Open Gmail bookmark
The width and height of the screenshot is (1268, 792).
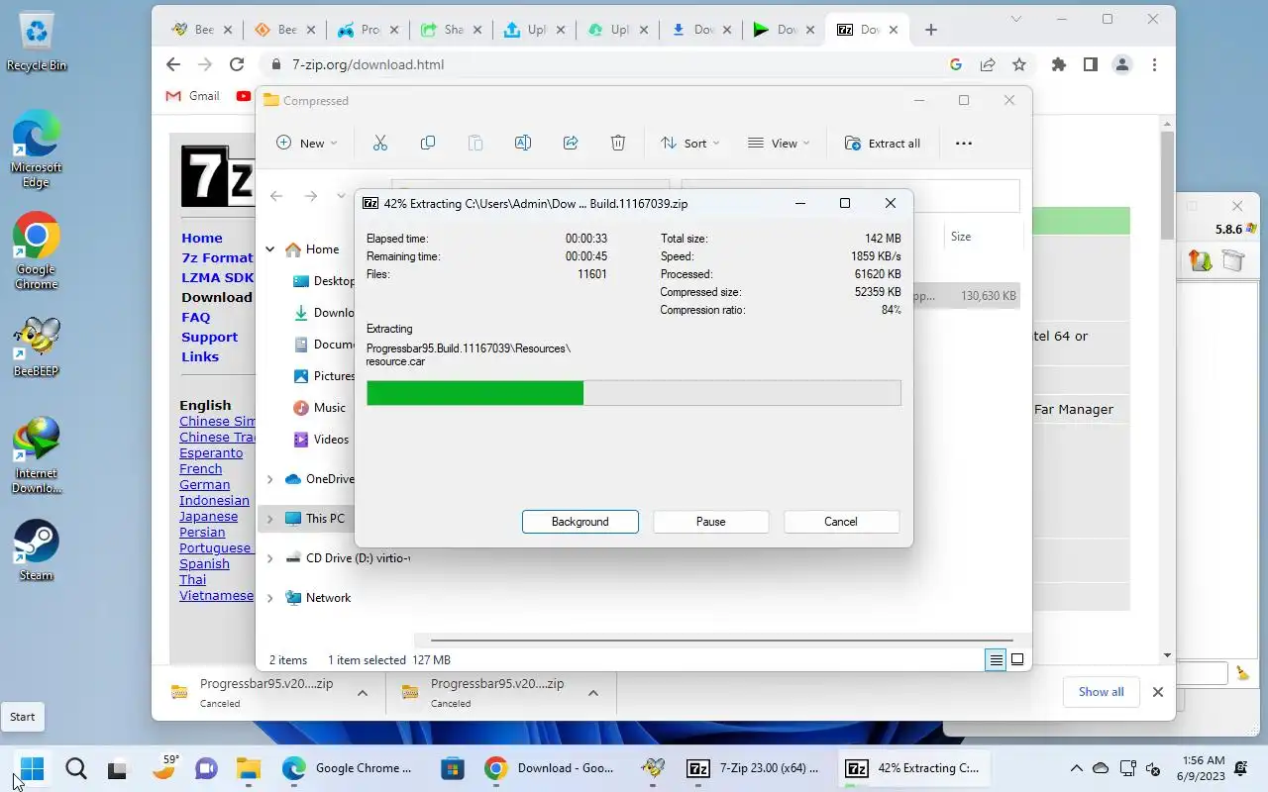click(193, 96)
